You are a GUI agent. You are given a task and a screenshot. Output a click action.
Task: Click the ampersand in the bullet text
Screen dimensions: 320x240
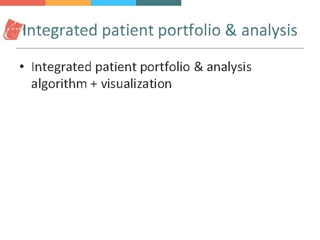click(199, 67)
